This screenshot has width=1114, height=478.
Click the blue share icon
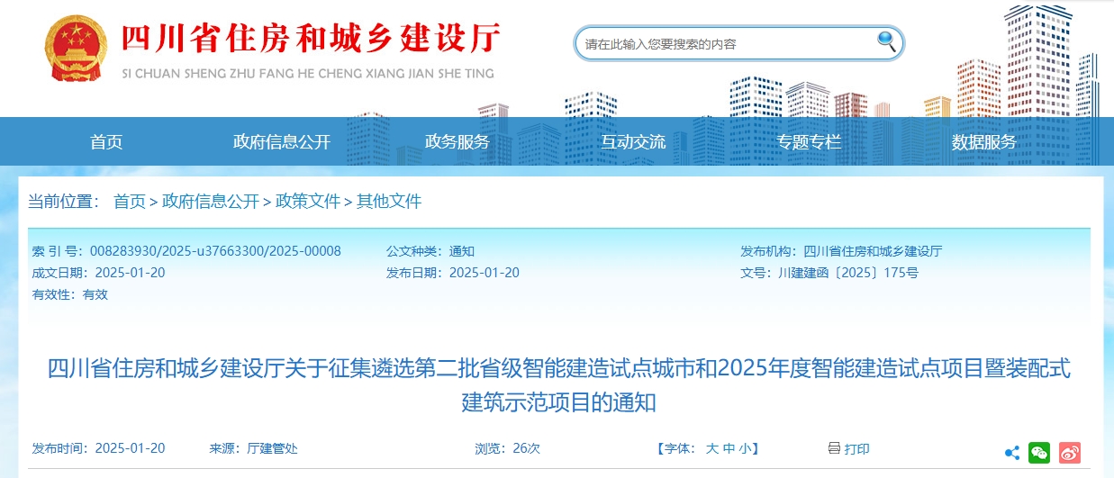(1011, 454)
